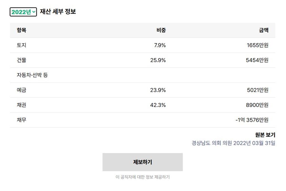Viewport: 286px width, 191px height.
Task: Select the 자동차·선박 등 row
Action: pyautogui.click(x=32, y=75)
